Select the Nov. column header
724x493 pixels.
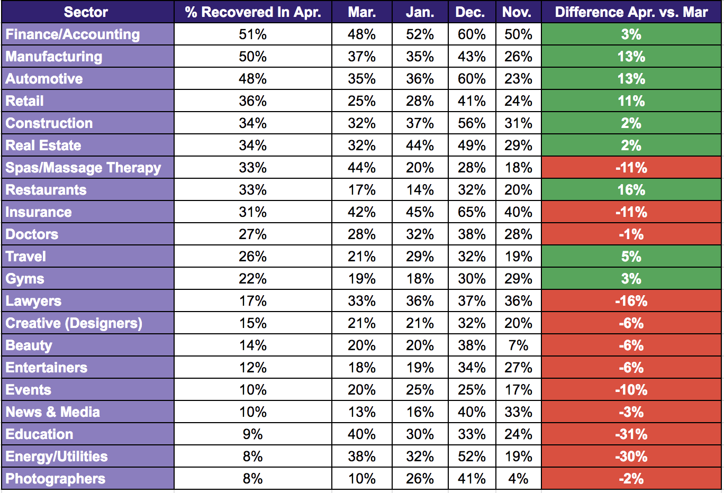point(518,12)
